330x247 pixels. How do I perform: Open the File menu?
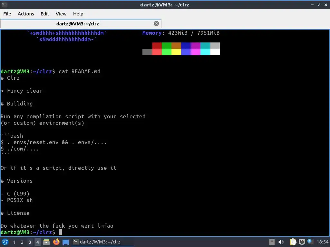(7, 14)
